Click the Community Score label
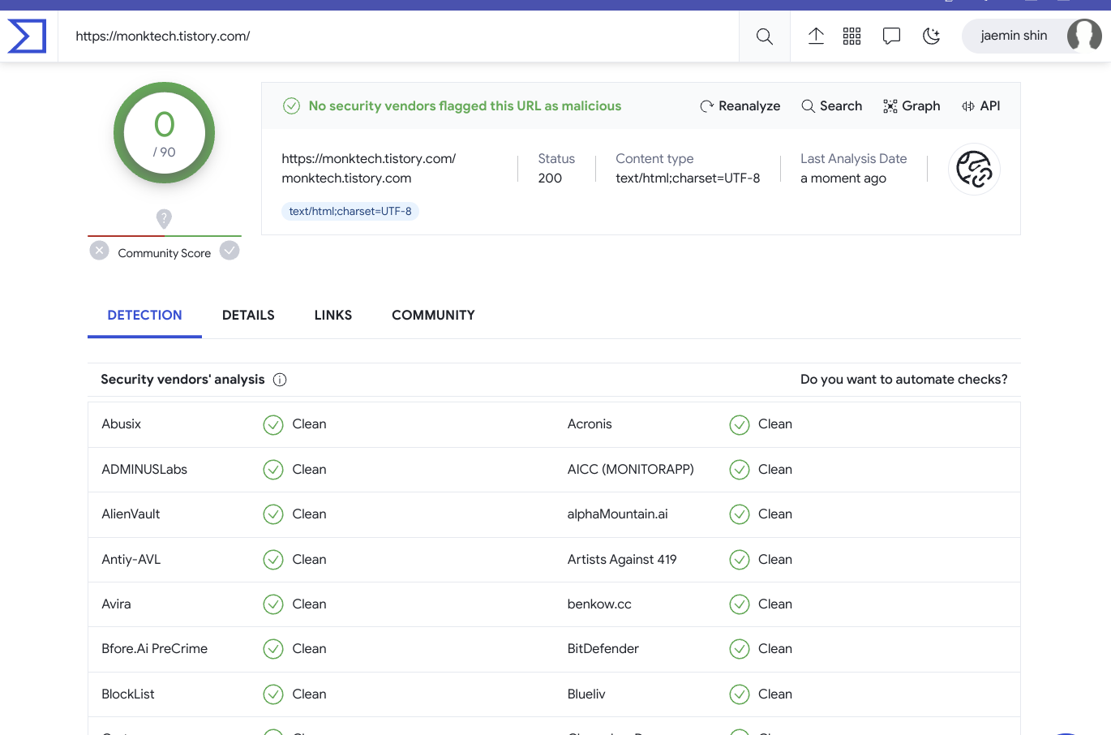 click(x=164, y=253)
